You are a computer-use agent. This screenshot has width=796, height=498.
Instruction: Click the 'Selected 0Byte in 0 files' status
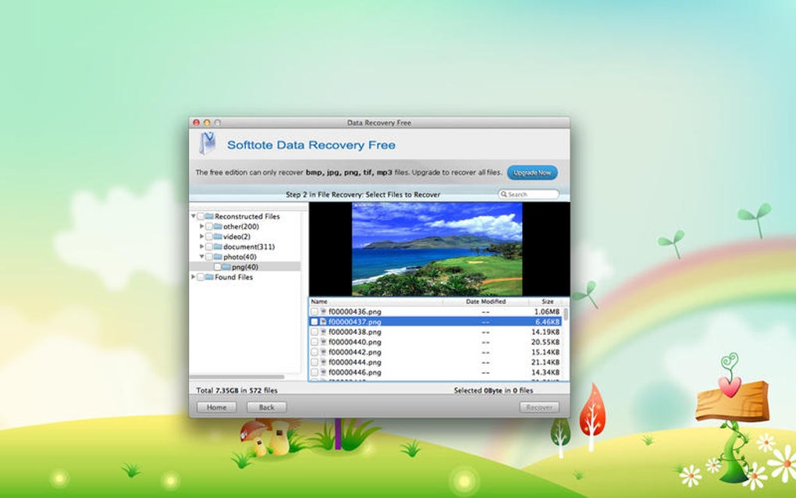click(x=493, y=390)
